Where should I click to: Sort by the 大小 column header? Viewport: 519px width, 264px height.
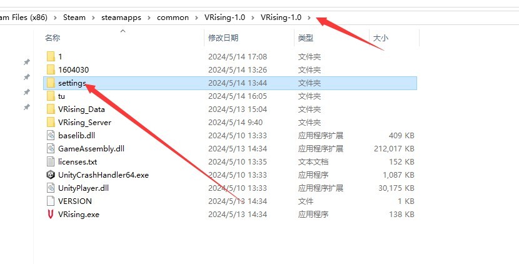coord(380,38)
